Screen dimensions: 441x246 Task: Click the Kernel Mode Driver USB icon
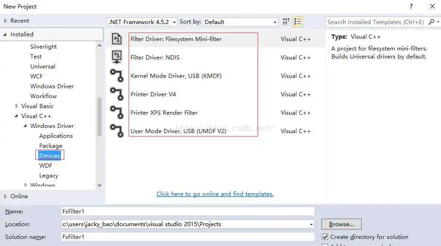coord(116,76)
